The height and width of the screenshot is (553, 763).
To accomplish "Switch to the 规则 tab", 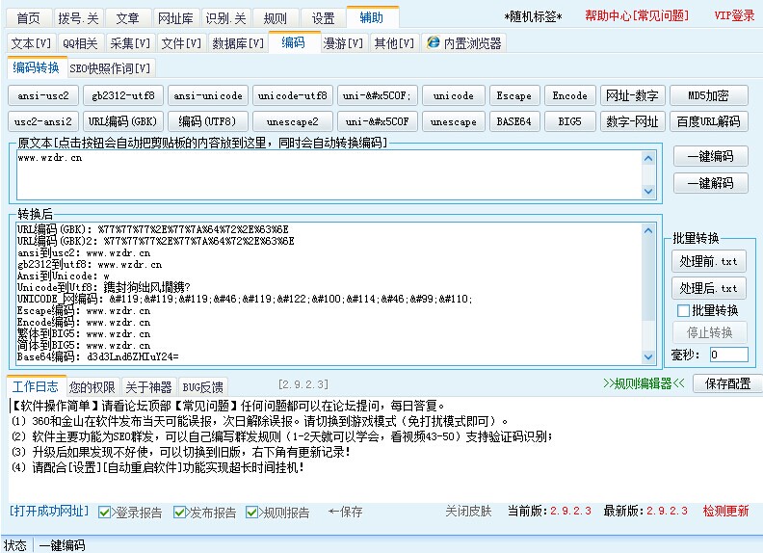I will (276, 18).
